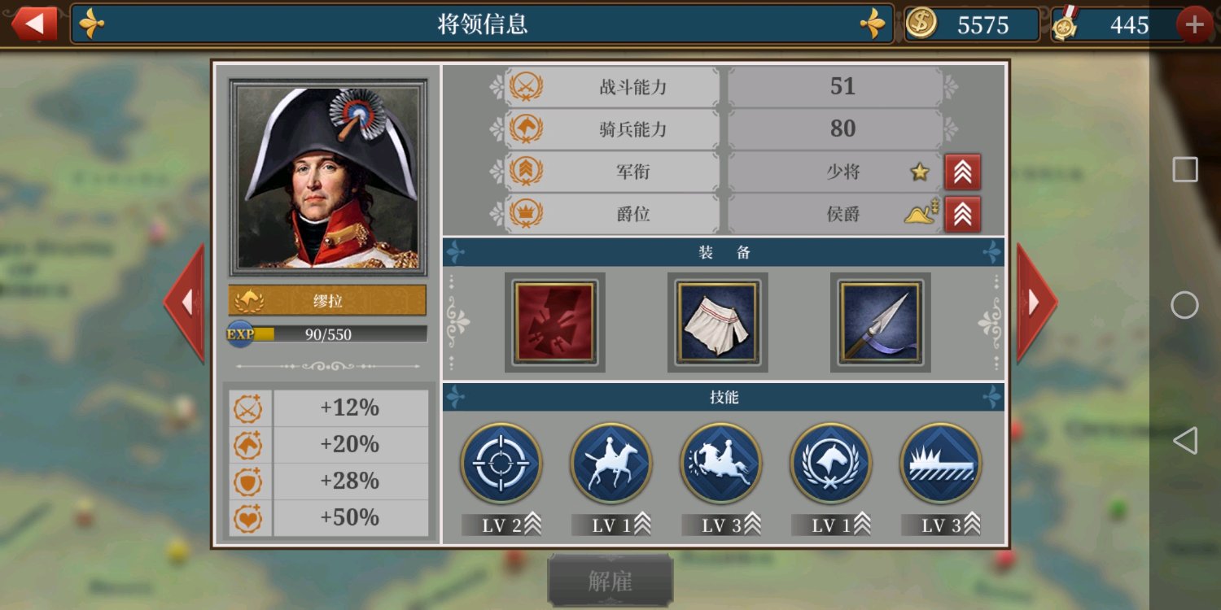Screen dimensions: 1221x610
Task: Promote military rank 少将 with red arrow
Action: pos(962,172)
